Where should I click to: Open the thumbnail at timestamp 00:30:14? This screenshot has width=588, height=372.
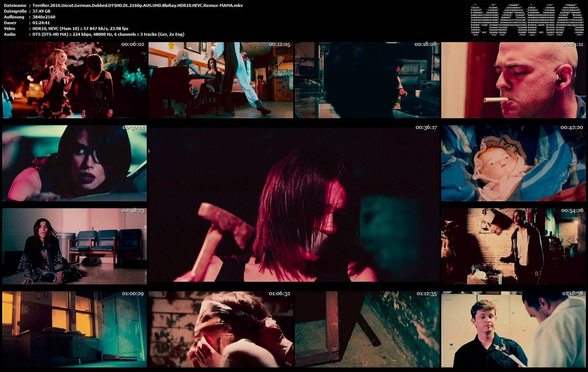[x=74, y=163]
